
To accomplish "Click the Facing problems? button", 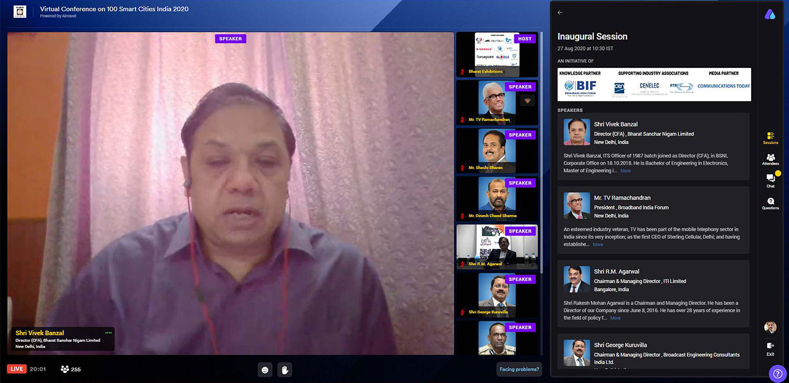I will (519, 369).
